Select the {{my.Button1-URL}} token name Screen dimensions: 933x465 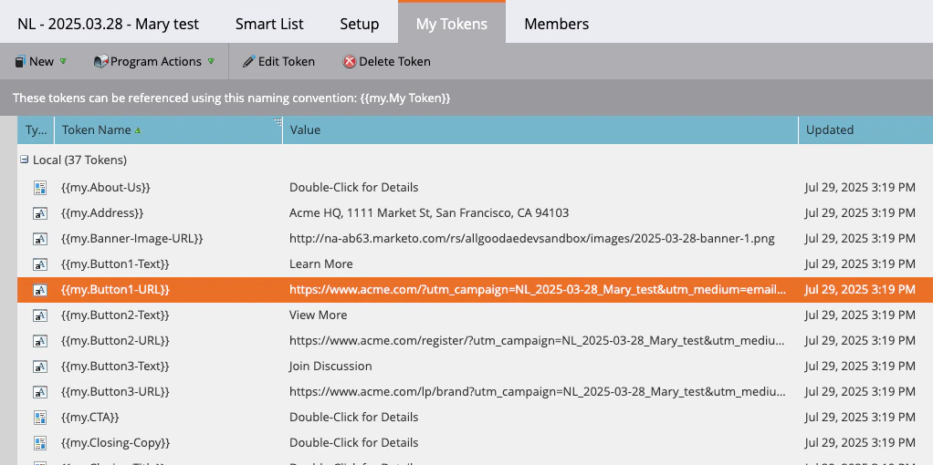(115, 290)
